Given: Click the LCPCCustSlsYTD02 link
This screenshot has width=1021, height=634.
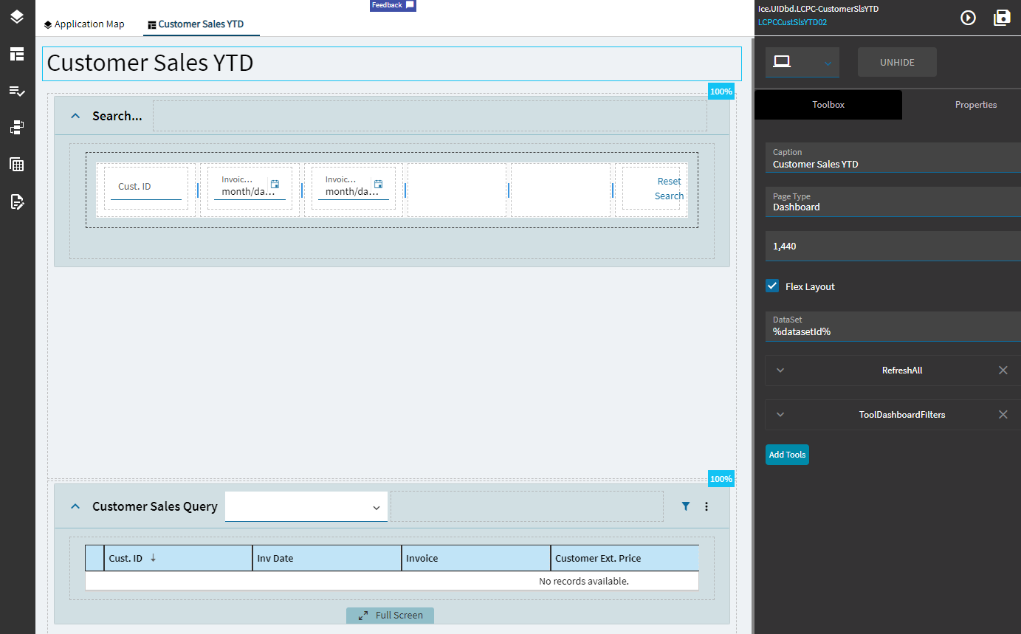Looking at the screenshot, I should pos(792,22).
